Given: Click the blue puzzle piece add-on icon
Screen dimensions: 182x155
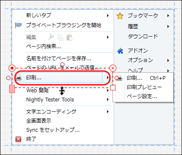Looking at the screenshot, I should [120, 51].
